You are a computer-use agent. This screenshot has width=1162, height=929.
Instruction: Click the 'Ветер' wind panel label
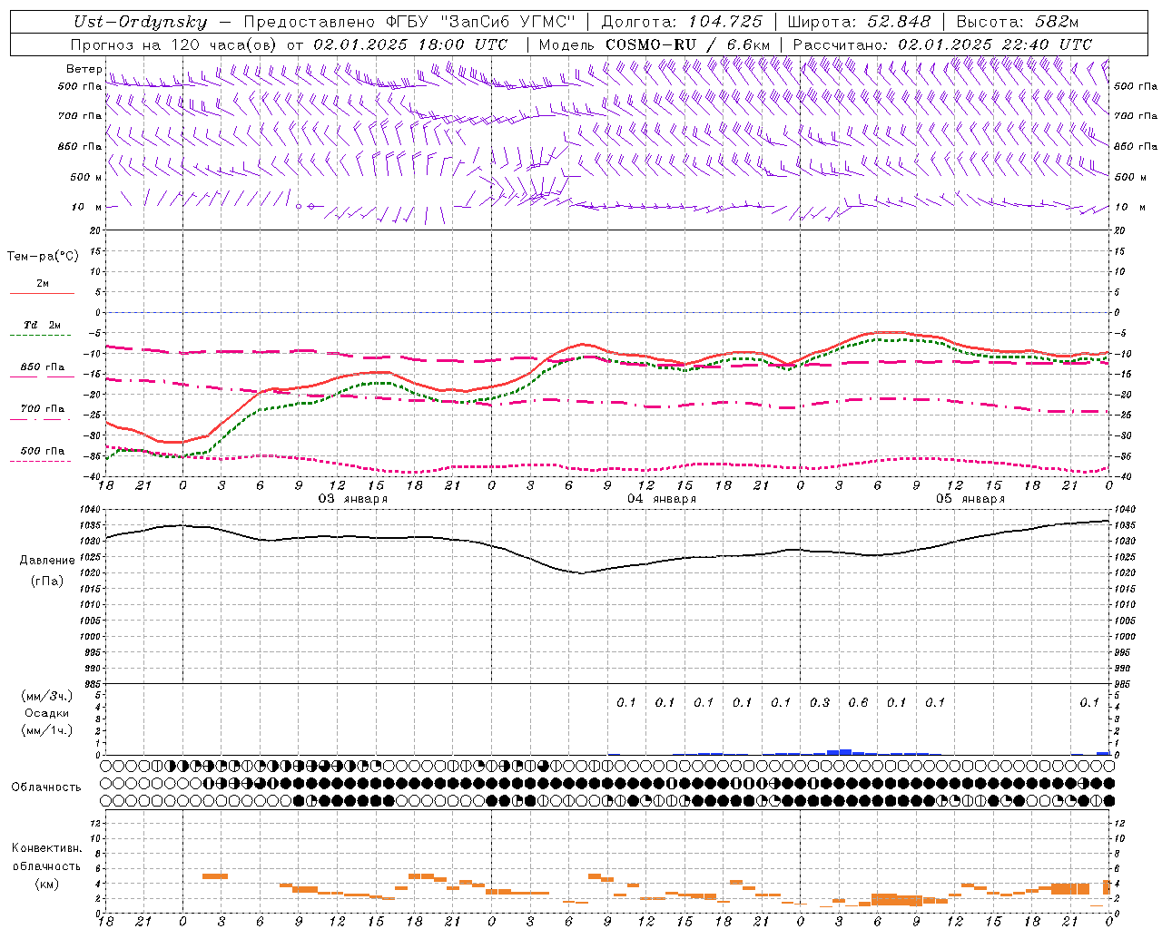84,69
